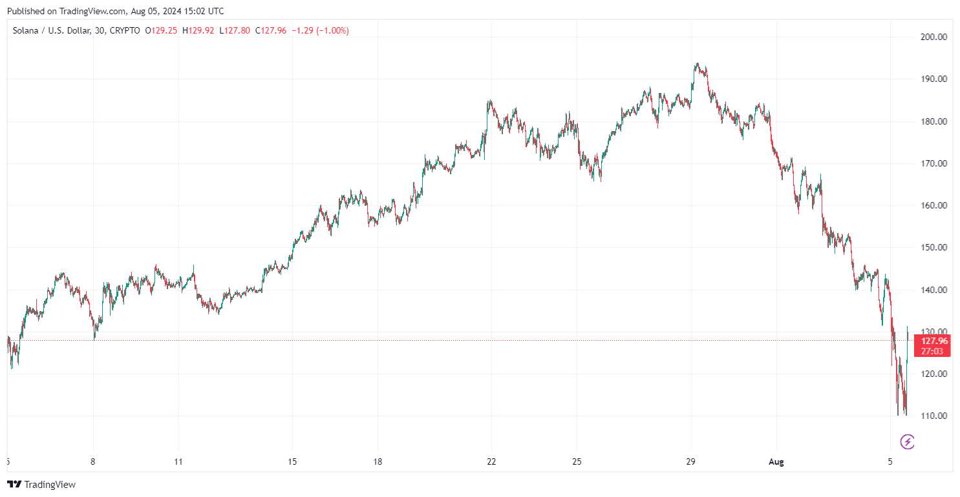Image resolution: width=960 pixels, height=497 pixels.
Task: Click the '11' date label on time axis
Action: (x=179, y=462)
